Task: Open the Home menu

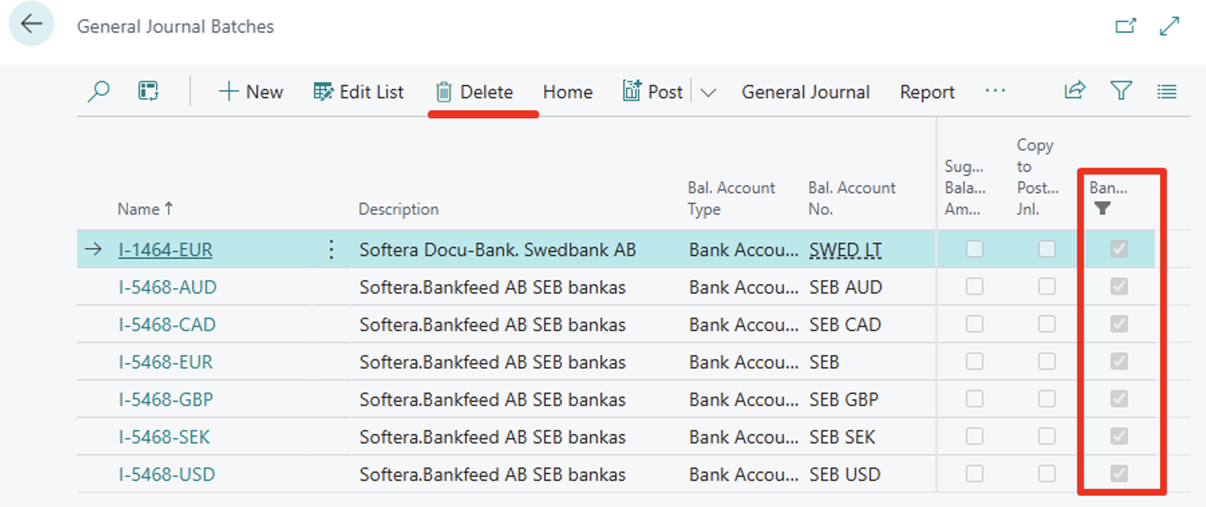Action: click(567, 92)
